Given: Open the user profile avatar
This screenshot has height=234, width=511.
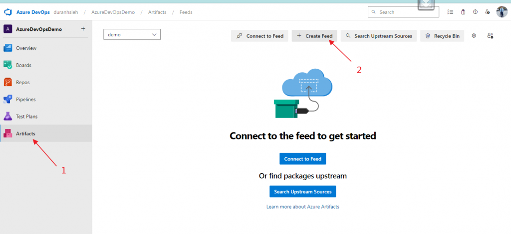Looking at the screenshot, I should 502,12.
